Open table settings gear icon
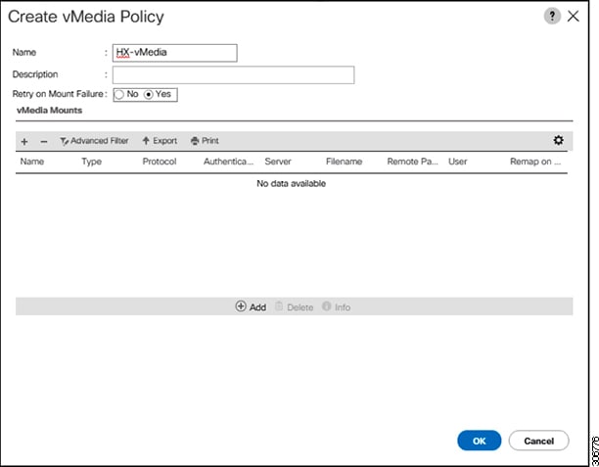 558,140
